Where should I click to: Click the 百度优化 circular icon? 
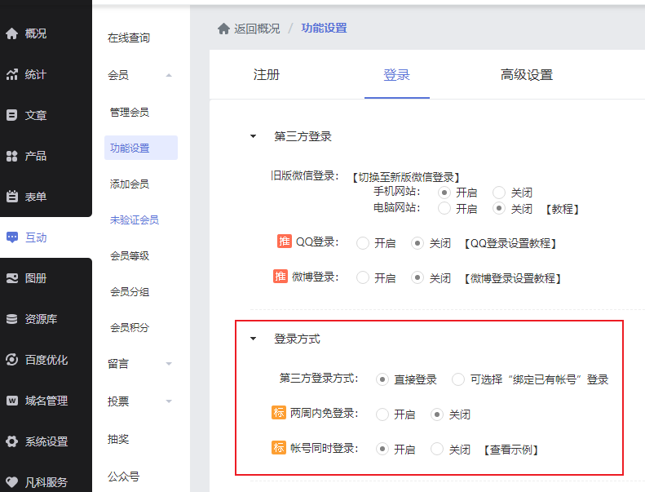(12, 360)
